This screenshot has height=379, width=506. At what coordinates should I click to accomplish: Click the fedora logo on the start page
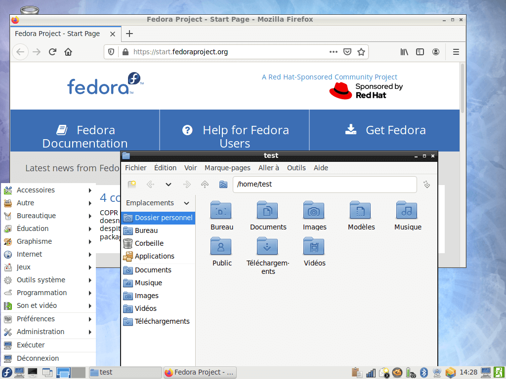105,83
